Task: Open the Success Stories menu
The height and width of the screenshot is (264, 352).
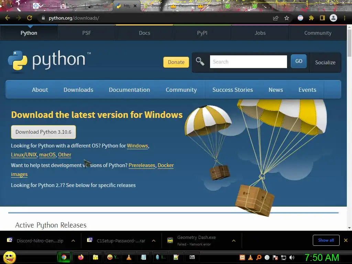Action: click(233, 90)
